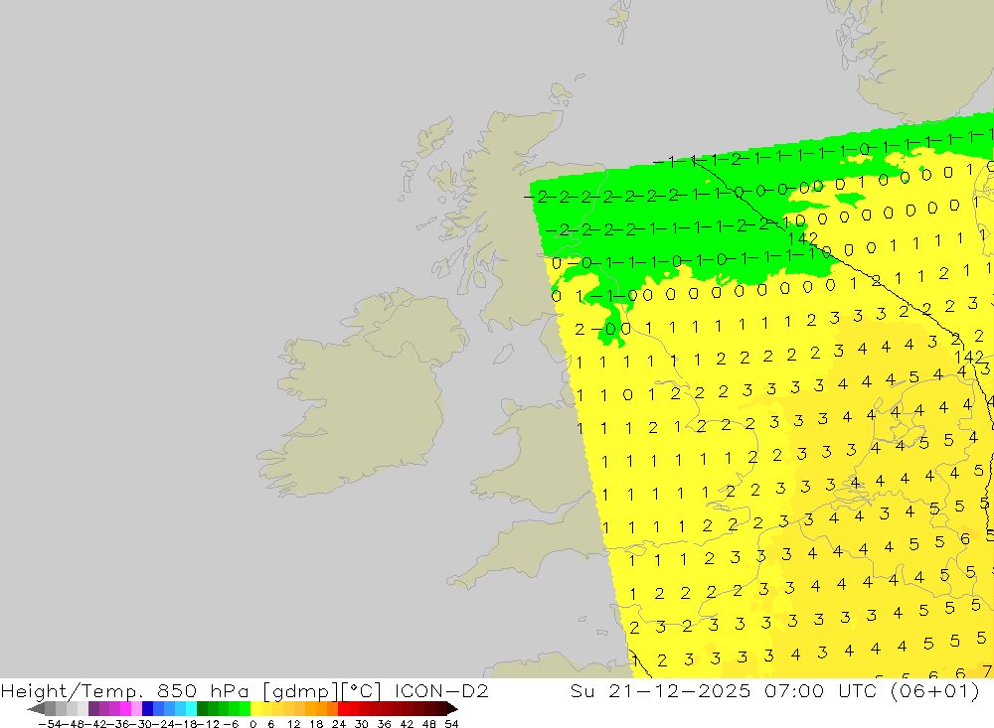The width and height of the screenshot is (994, 728).
Task: Pick the bright yellow legend swatch
Action: 256,709
